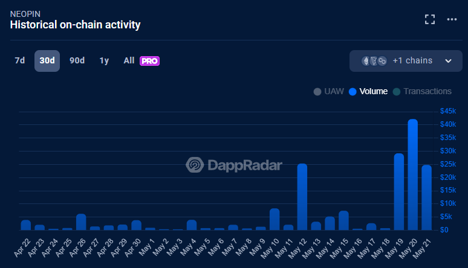Select the 30d time range
The image size is (468, 268).
click(x=47, y=61)
